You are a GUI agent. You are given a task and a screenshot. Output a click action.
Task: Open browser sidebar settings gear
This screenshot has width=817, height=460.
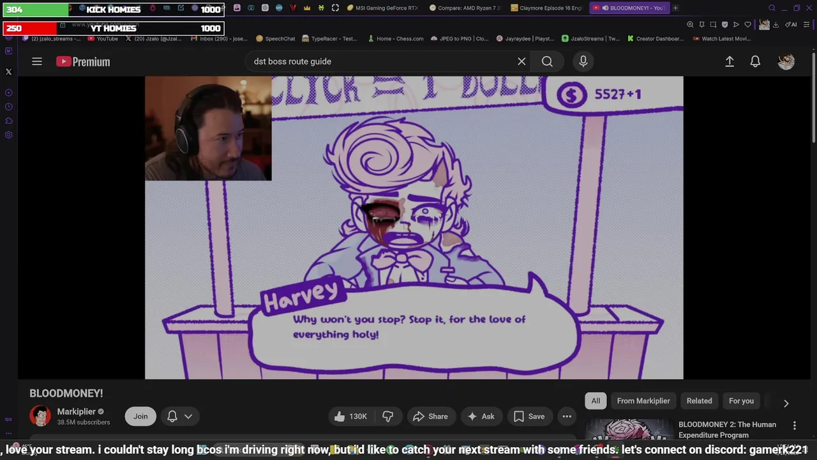[x=9, y=135]
